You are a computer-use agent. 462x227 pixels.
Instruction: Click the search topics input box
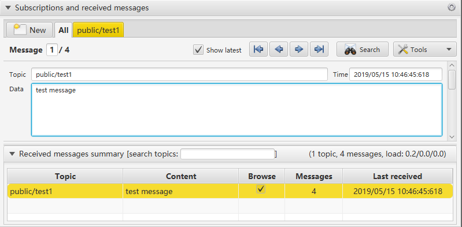point(227,154)
